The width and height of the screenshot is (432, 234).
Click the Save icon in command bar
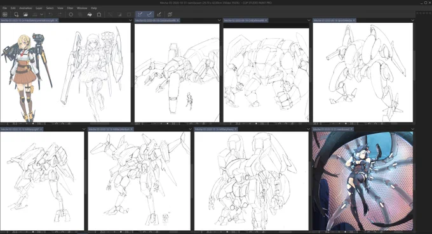(x=35, y=15)
